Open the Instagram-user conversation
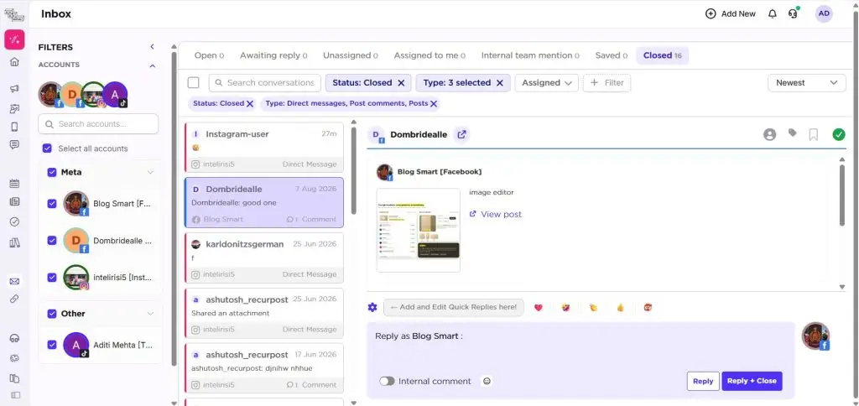 pyautogui.click(x=264, y=148)
